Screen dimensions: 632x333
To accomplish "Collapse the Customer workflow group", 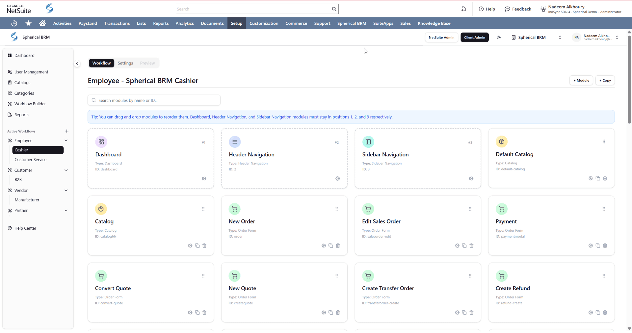I will coord(66,170).
